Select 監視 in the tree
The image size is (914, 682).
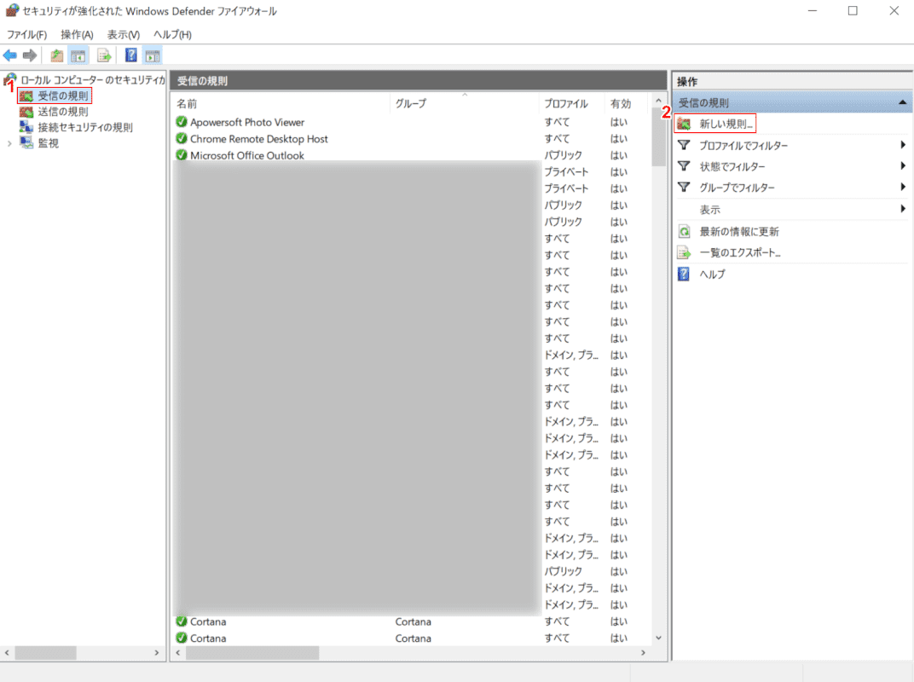pyautogui.click(x=49, y=143)
